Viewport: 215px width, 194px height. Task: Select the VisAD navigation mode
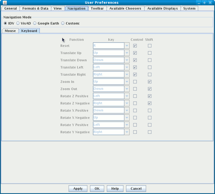tap(18, 23)
